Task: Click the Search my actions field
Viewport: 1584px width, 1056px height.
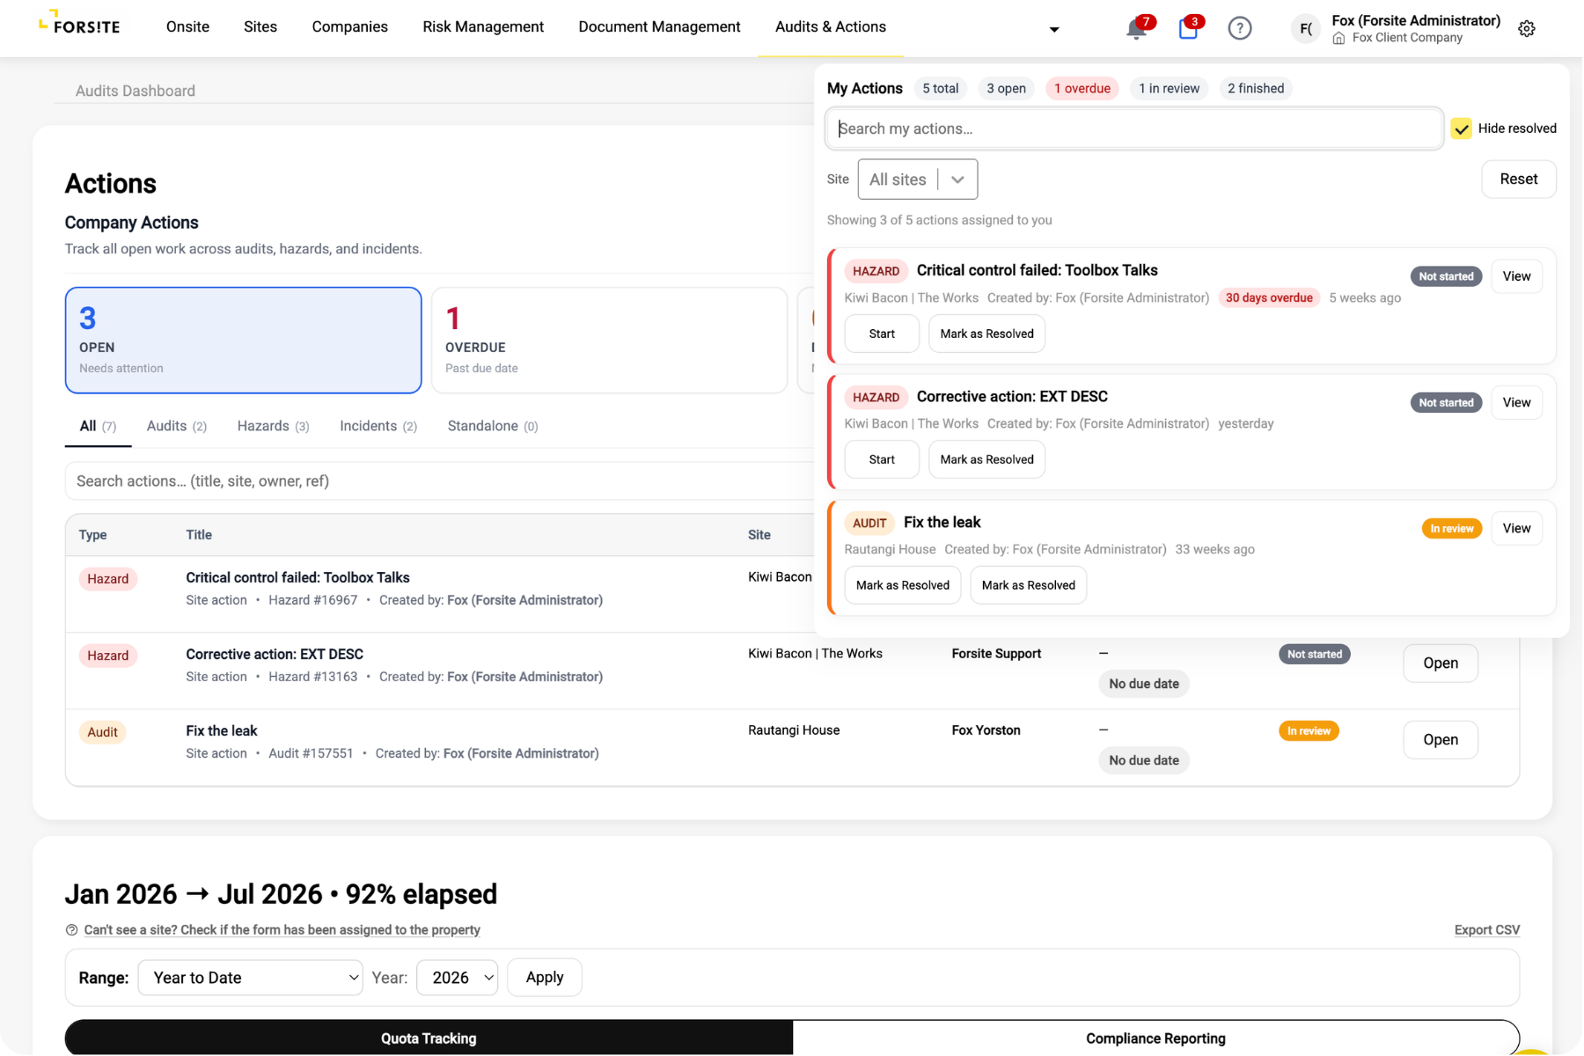Action: (1133, 128)
